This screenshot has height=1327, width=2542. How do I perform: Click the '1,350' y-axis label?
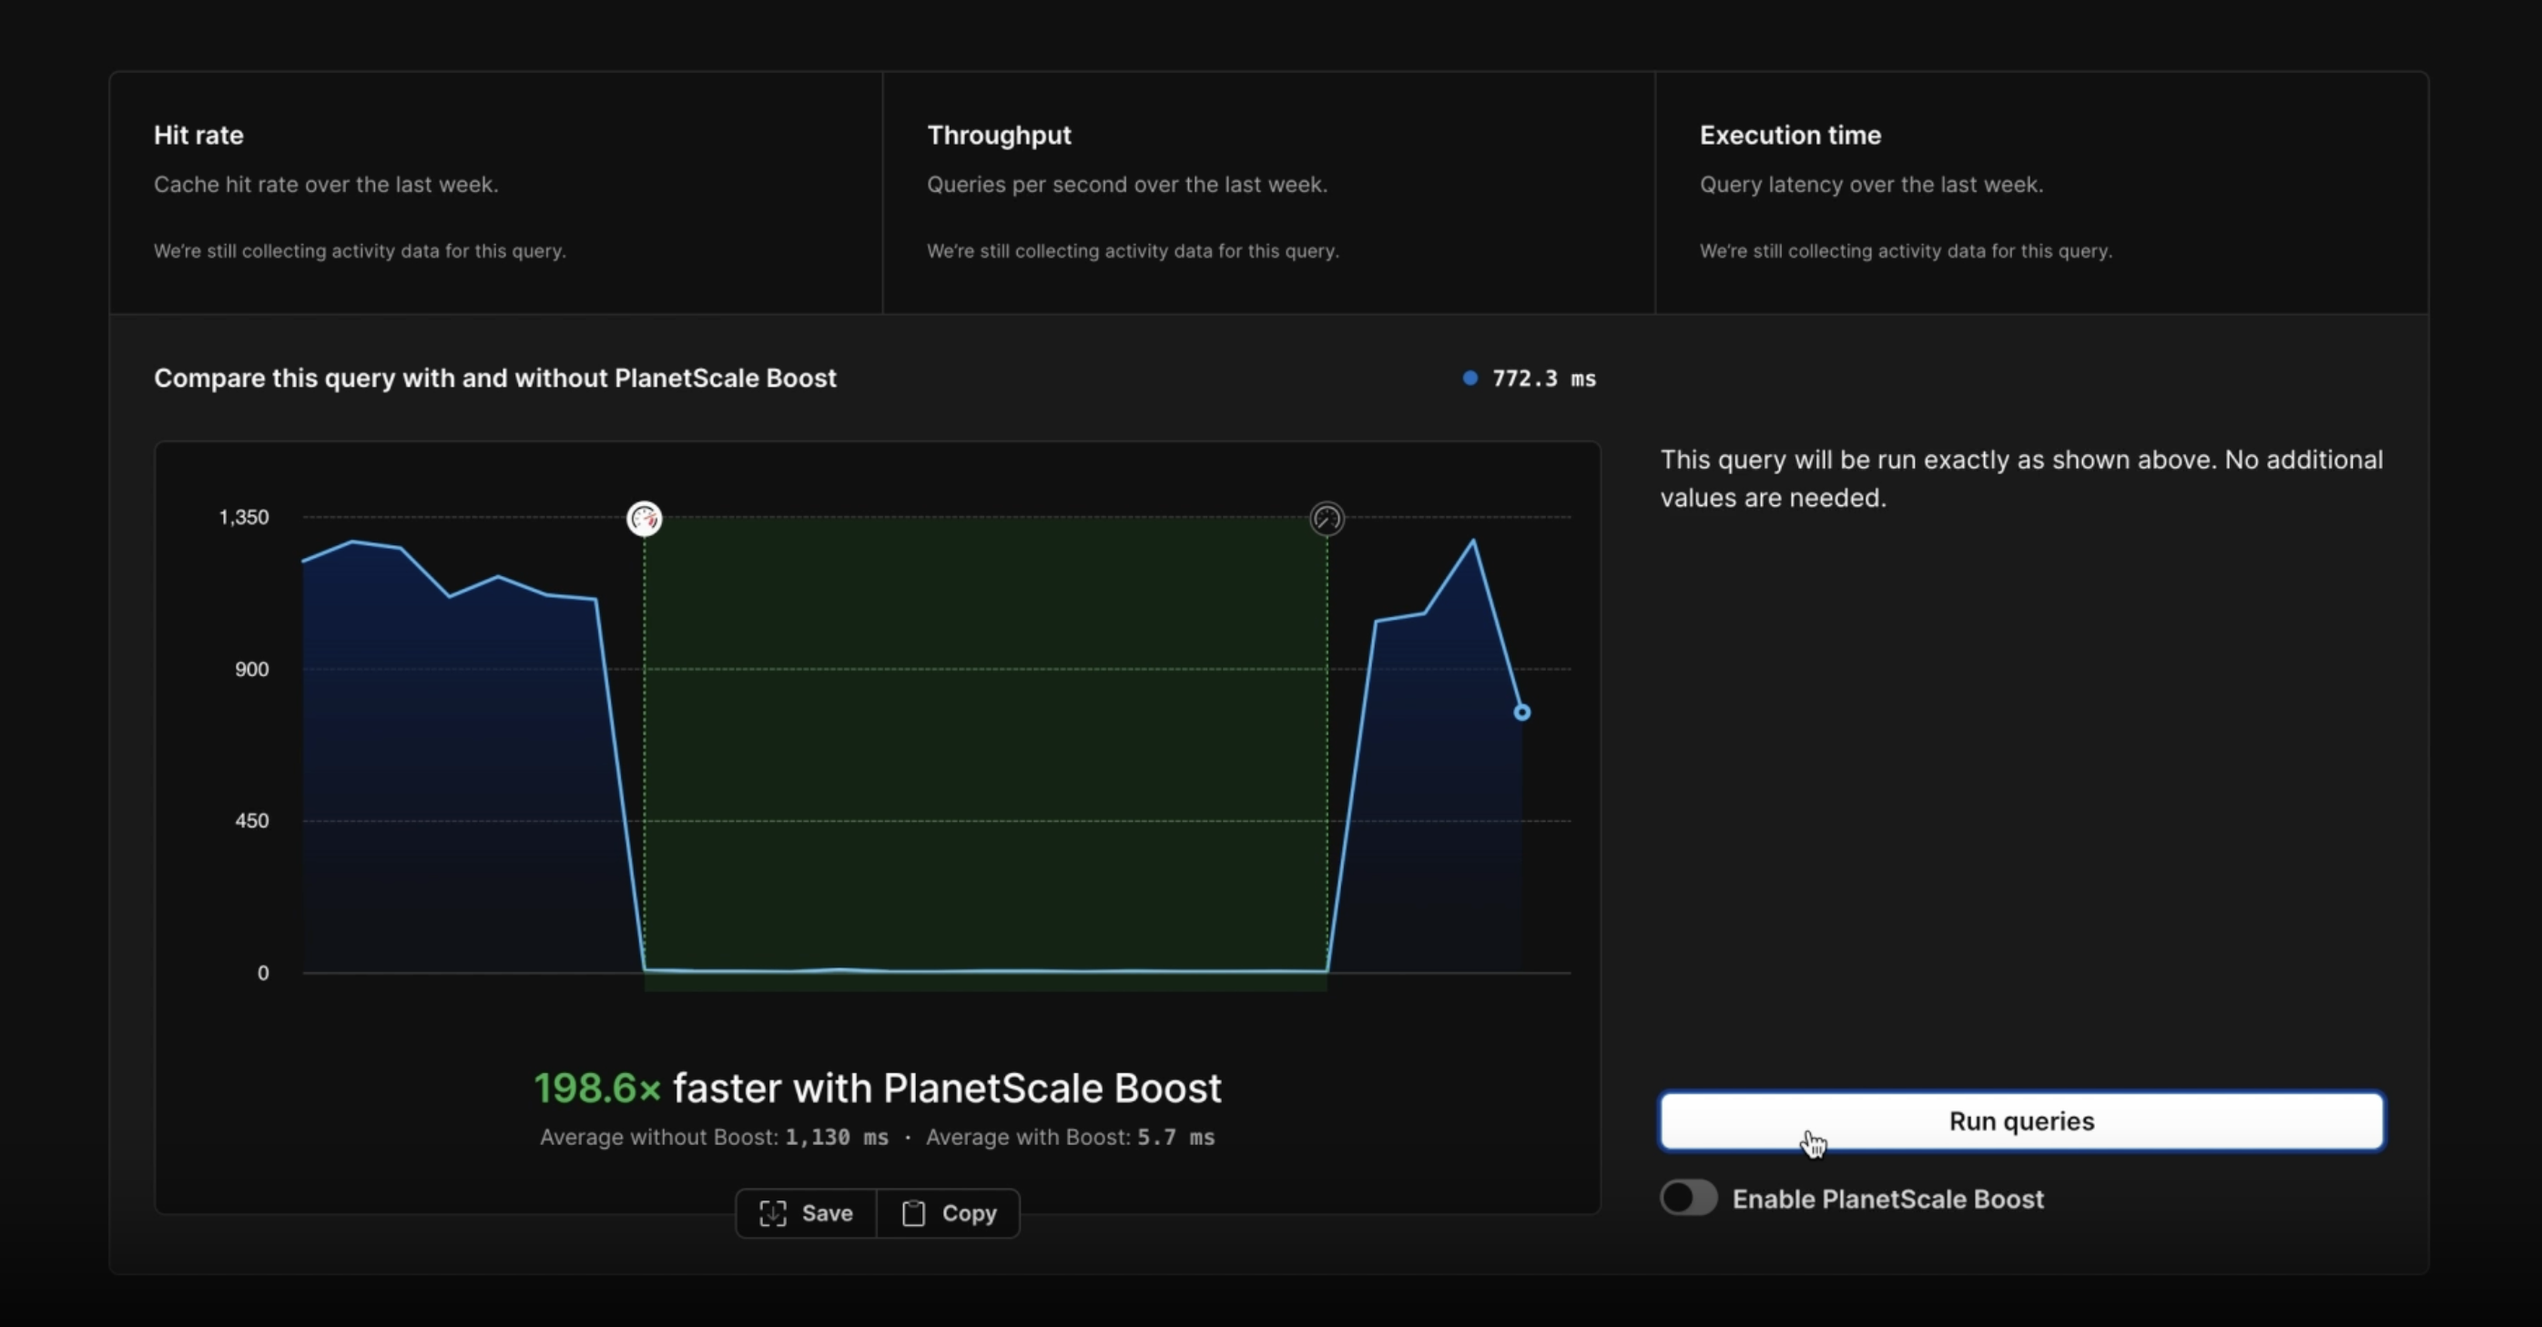[244, 517]
